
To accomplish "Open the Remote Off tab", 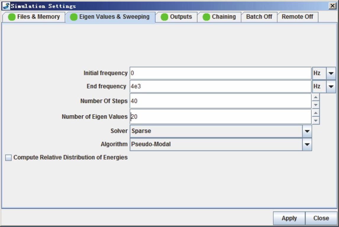I will [x=297, y=17].
